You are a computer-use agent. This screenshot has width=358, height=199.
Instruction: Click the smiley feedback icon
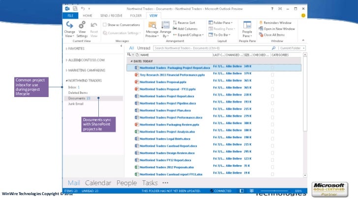coord(303,16)
